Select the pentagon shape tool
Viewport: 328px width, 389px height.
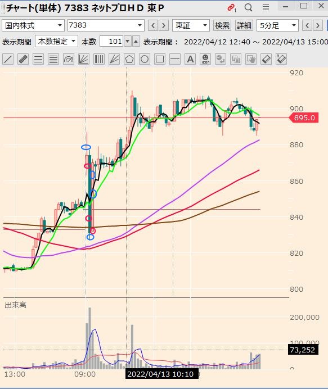(x=129, y=59)
